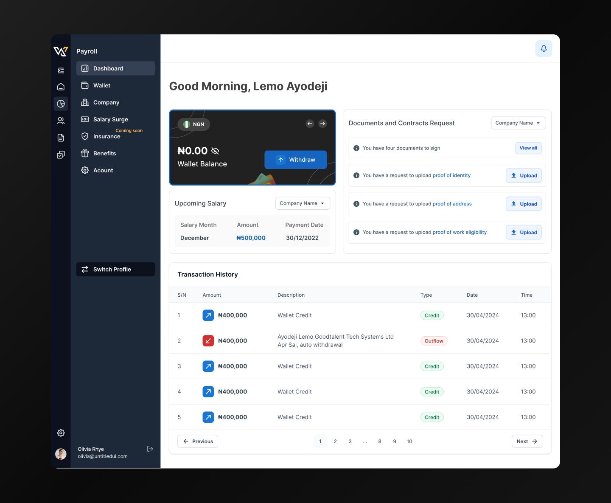The image size is (611, 503).
Task: Click the proof of address link
Action: point(452,204)
